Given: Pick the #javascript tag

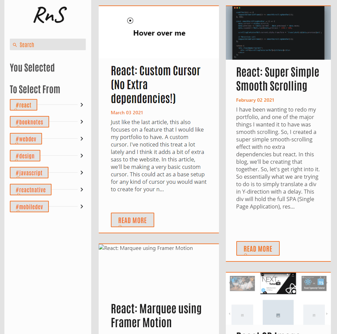Looking at the screenshot, I should pyautogui.click(x=29, y=173).
